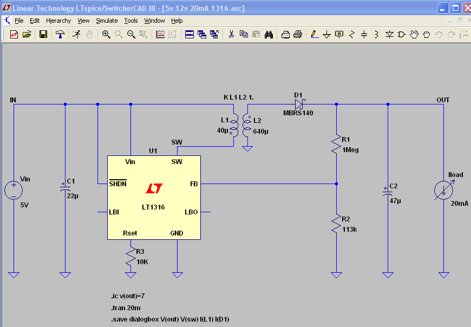Click the Redo arrow icon

tap(452, 35)
